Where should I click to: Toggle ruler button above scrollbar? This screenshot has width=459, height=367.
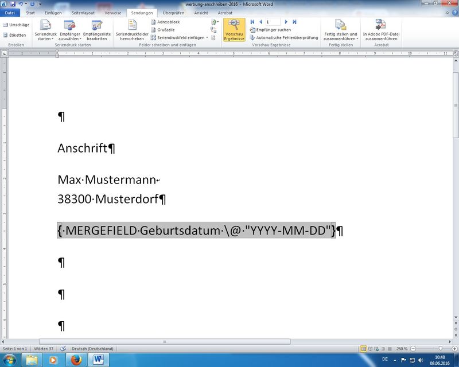pos(456,54)
